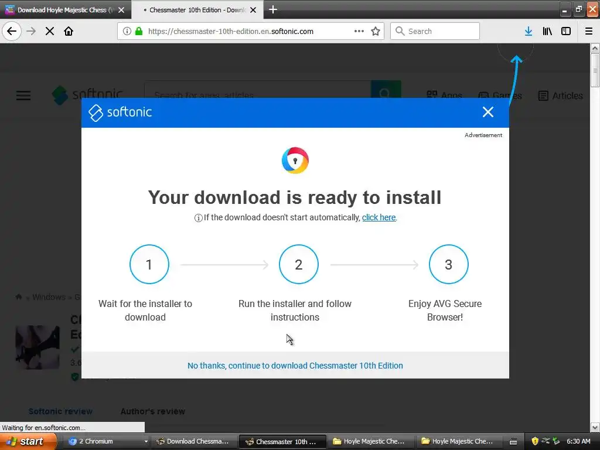Click the Windows breadcrumb link
This screenshot has width=600, height=450.
point(49,297)
